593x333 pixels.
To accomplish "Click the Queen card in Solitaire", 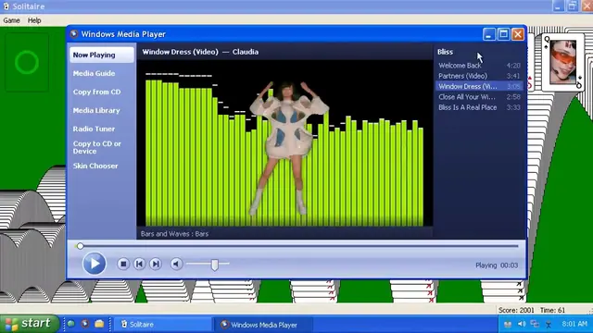I will 562,62.
